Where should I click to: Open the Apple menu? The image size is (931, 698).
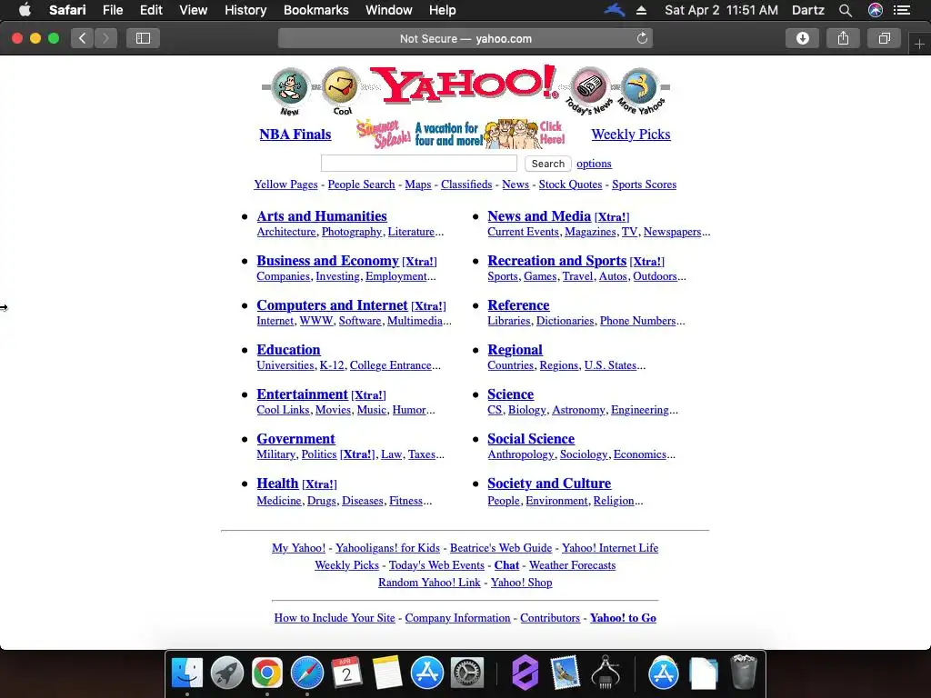coord(25,9)
